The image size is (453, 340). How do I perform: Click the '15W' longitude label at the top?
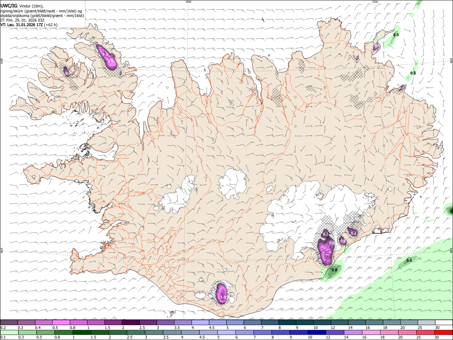click(x=375, y=2)
